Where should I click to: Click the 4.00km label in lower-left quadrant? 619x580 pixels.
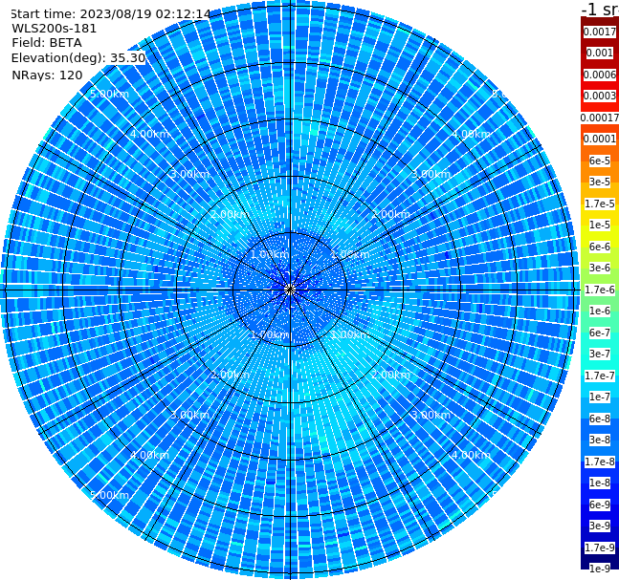click(149, 455)
